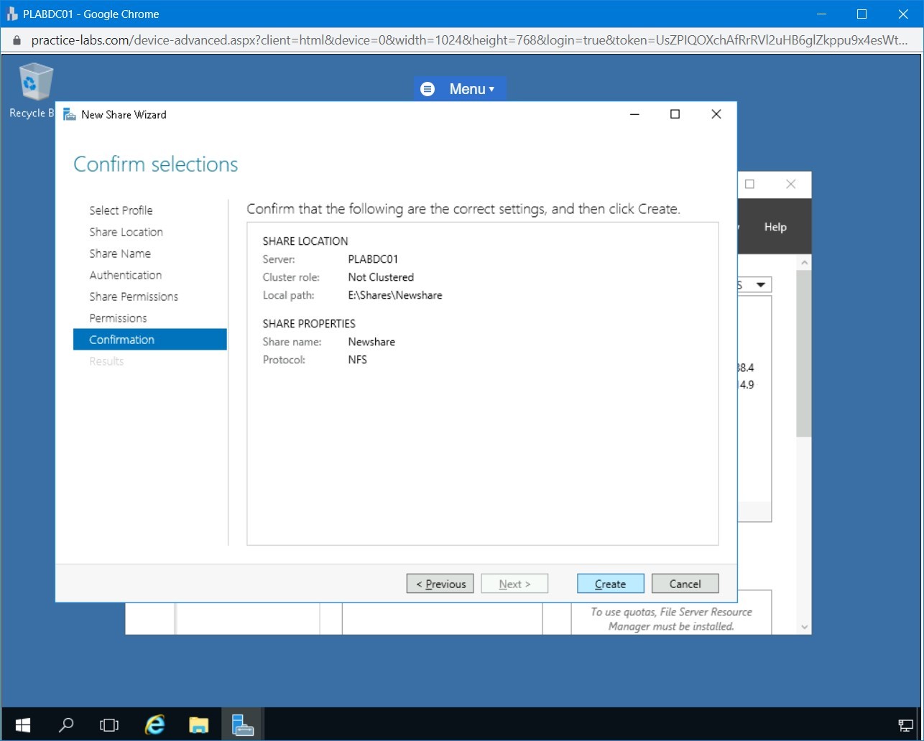This screenshot has width=924, height=741.
Task: Click the SHARE PROPERTIES heading
Action: tap(309, 324)
